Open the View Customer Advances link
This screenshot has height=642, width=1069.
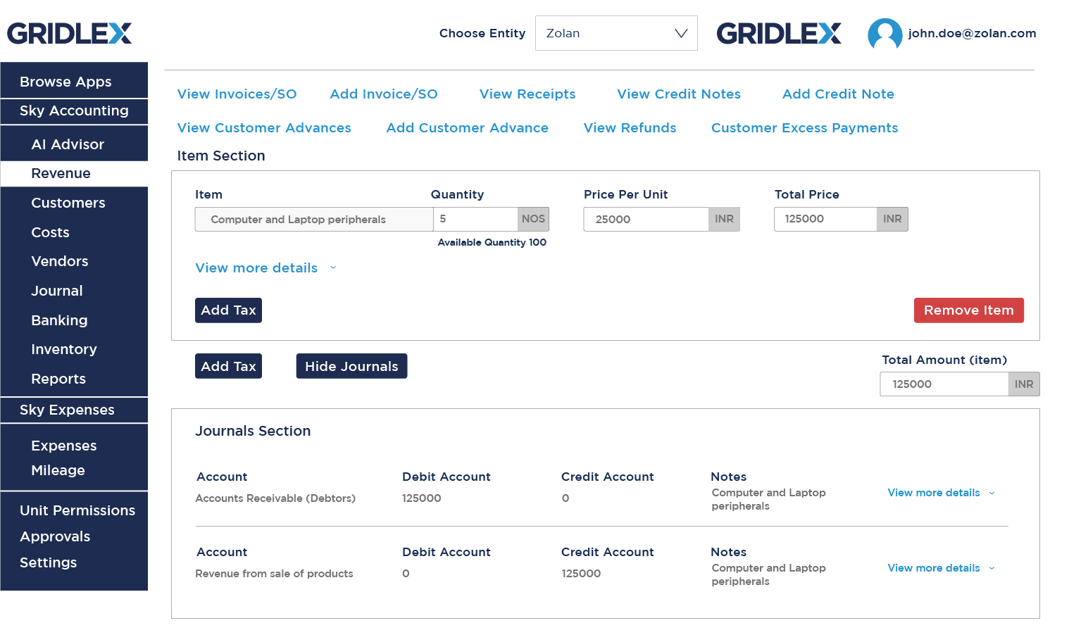pyautogui.click(x=264, y=128)
